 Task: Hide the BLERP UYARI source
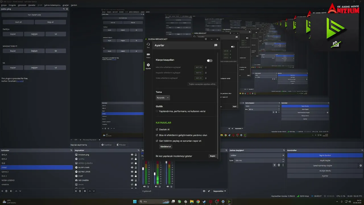pyautogui.click(x=132, y=167)
